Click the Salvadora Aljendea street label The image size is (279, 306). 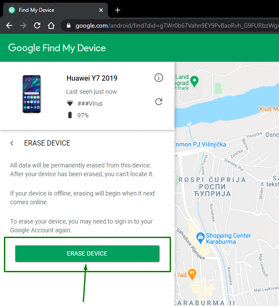point(190,244)
